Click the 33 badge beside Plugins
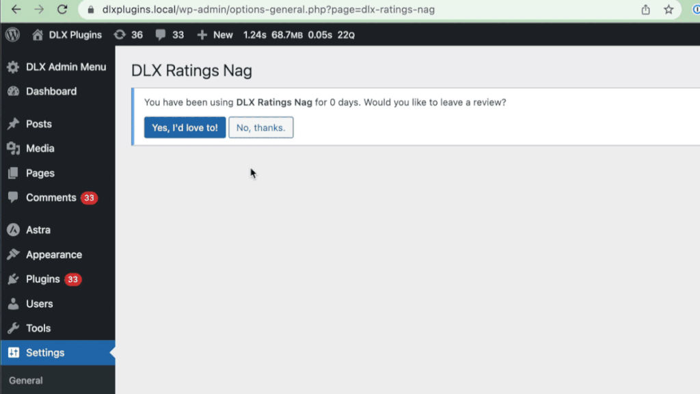 click(x=72, y=279)
